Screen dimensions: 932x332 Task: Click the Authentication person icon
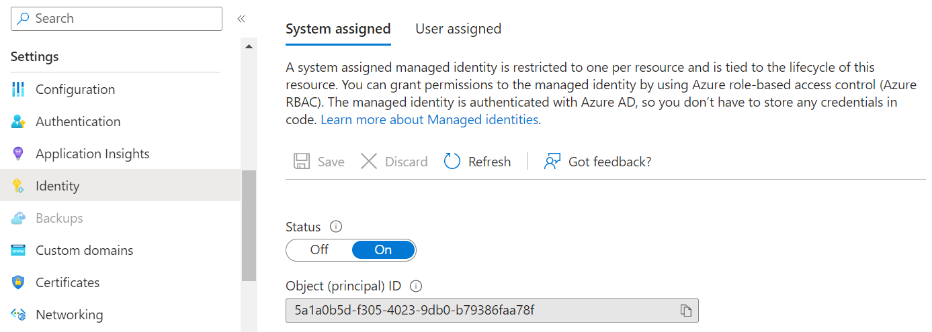point(18,121)
